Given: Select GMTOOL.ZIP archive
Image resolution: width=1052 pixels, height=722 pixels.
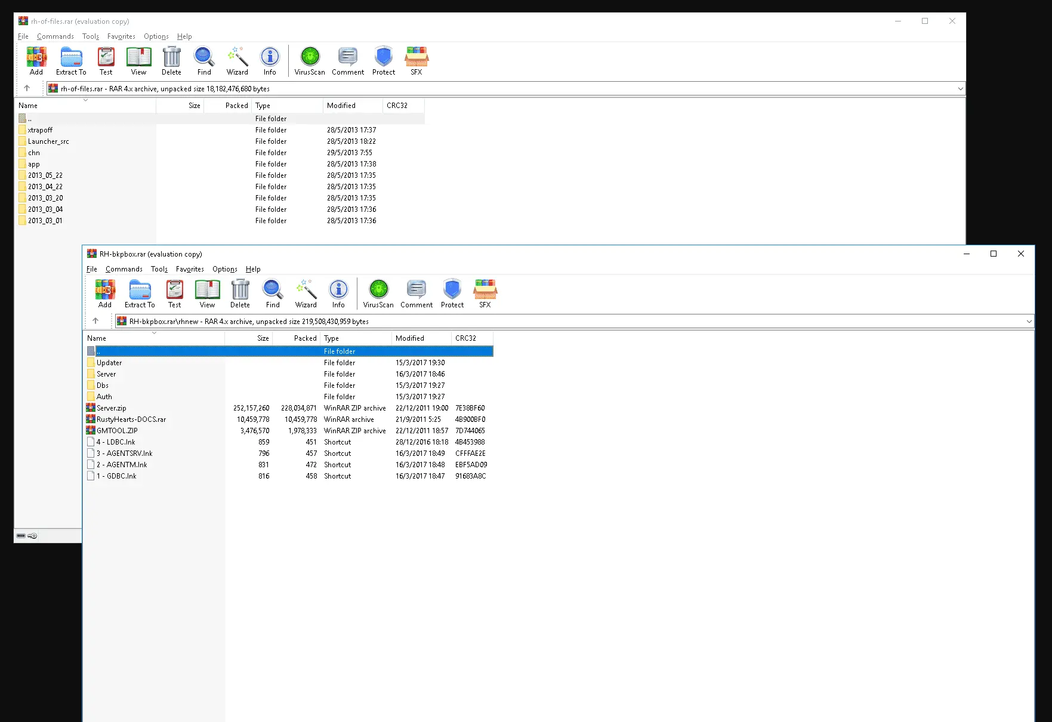Looking at the screenshot, I should coord(289,431).
